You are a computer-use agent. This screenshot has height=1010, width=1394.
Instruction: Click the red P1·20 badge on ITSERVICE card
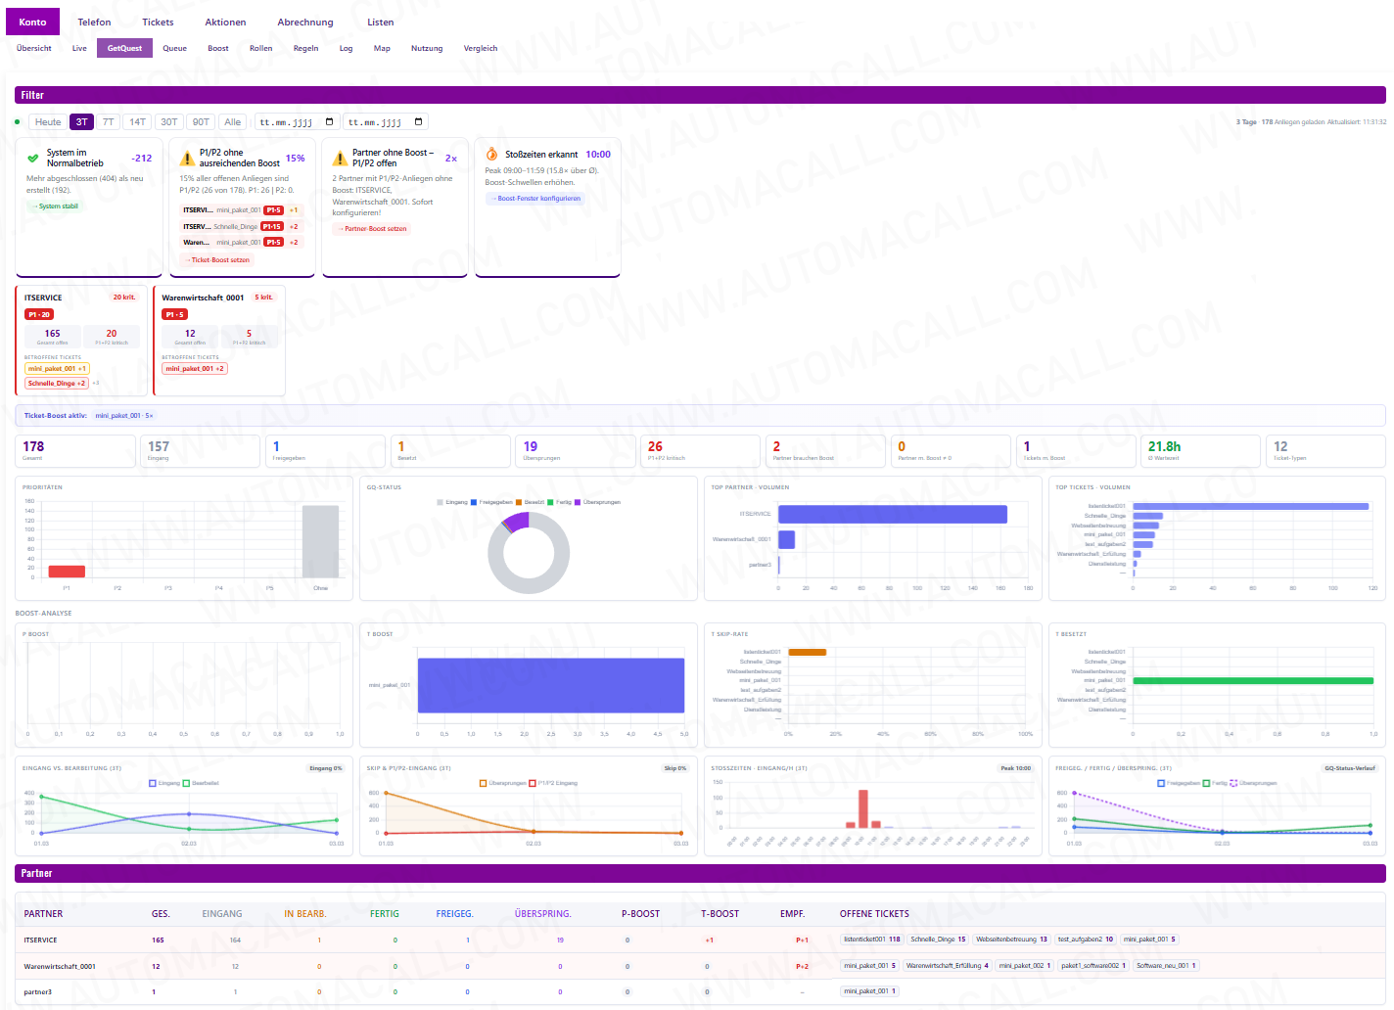tap(39, 314)
